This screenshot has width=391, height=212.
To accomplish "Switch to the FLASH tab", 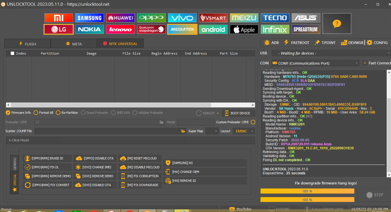I will point(27,44).
